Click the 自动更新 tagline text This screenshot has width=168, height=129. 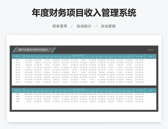(x=108, y=26)
